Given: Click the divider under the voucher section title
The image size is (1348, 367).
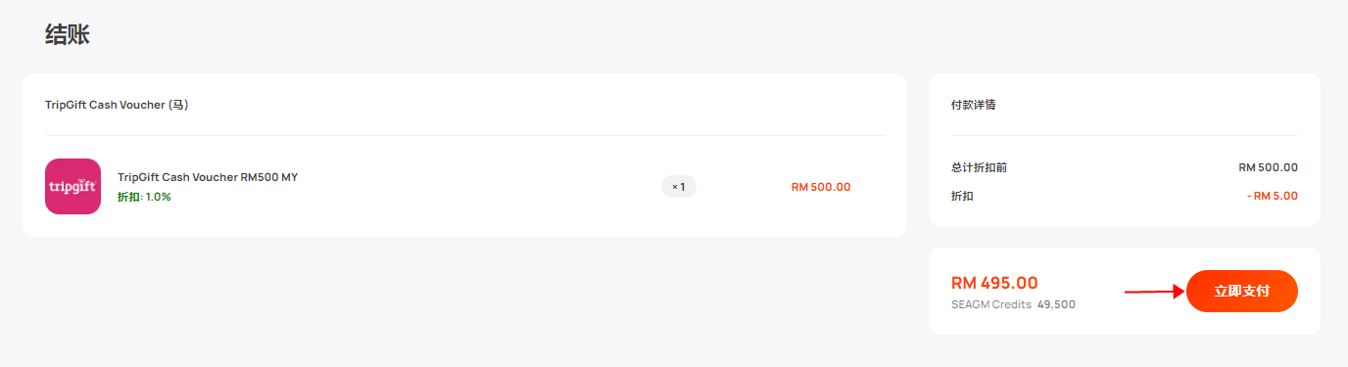Looking at the screenshot, I should coord(464,135).
